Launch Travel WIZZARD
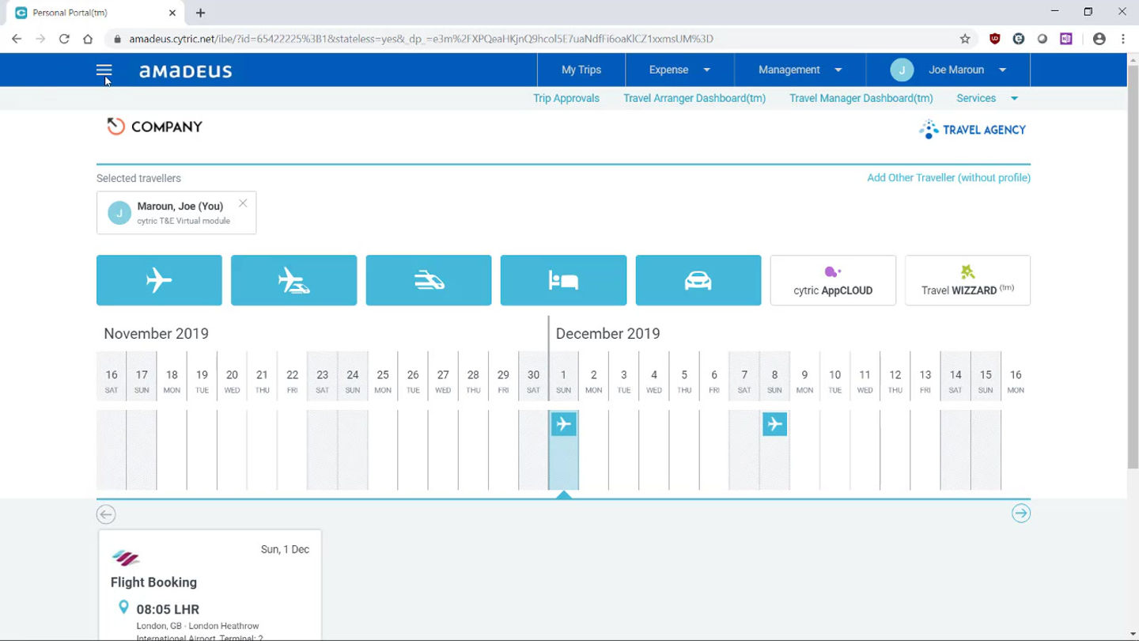The image size is (1139, 641). click(x=967, y=280)
